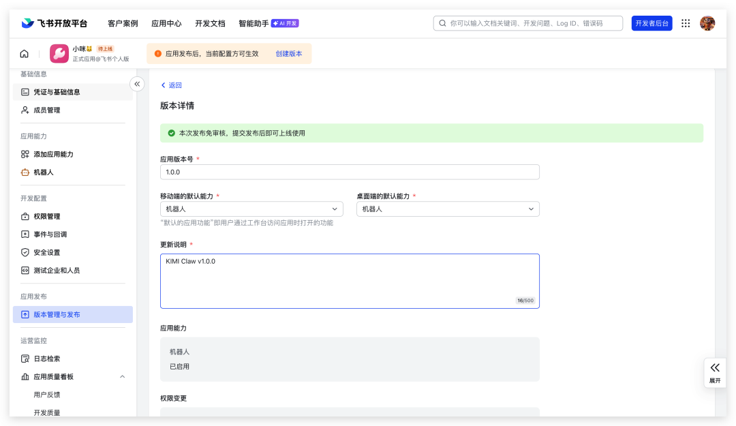Open 桌面端的默认能力 dropdown

point(448,209)
